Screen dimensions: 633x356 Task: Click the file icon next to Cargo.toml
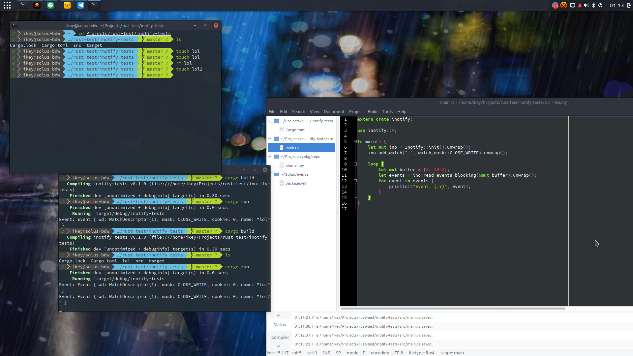point(282,130)
